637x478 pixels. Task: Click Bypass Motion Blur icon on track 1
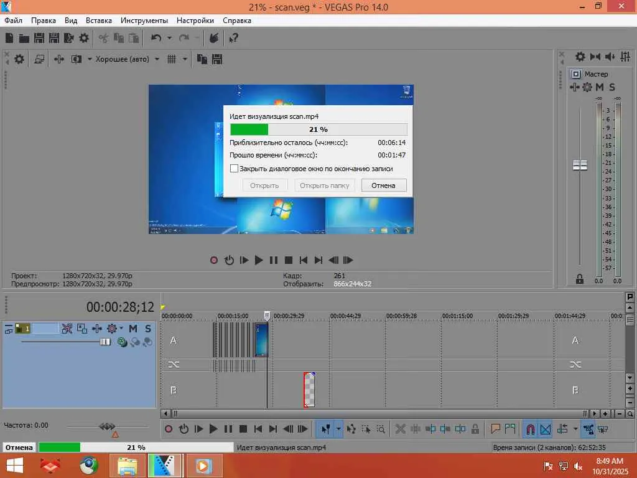point(67,329)
